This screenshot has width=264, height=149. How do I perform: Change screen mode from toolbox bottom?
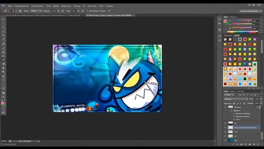click(3, 113)
